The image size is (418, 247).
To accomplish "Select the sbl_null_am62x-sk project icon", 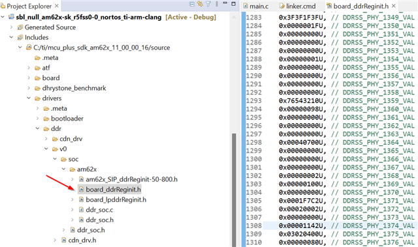I will 11,17.
